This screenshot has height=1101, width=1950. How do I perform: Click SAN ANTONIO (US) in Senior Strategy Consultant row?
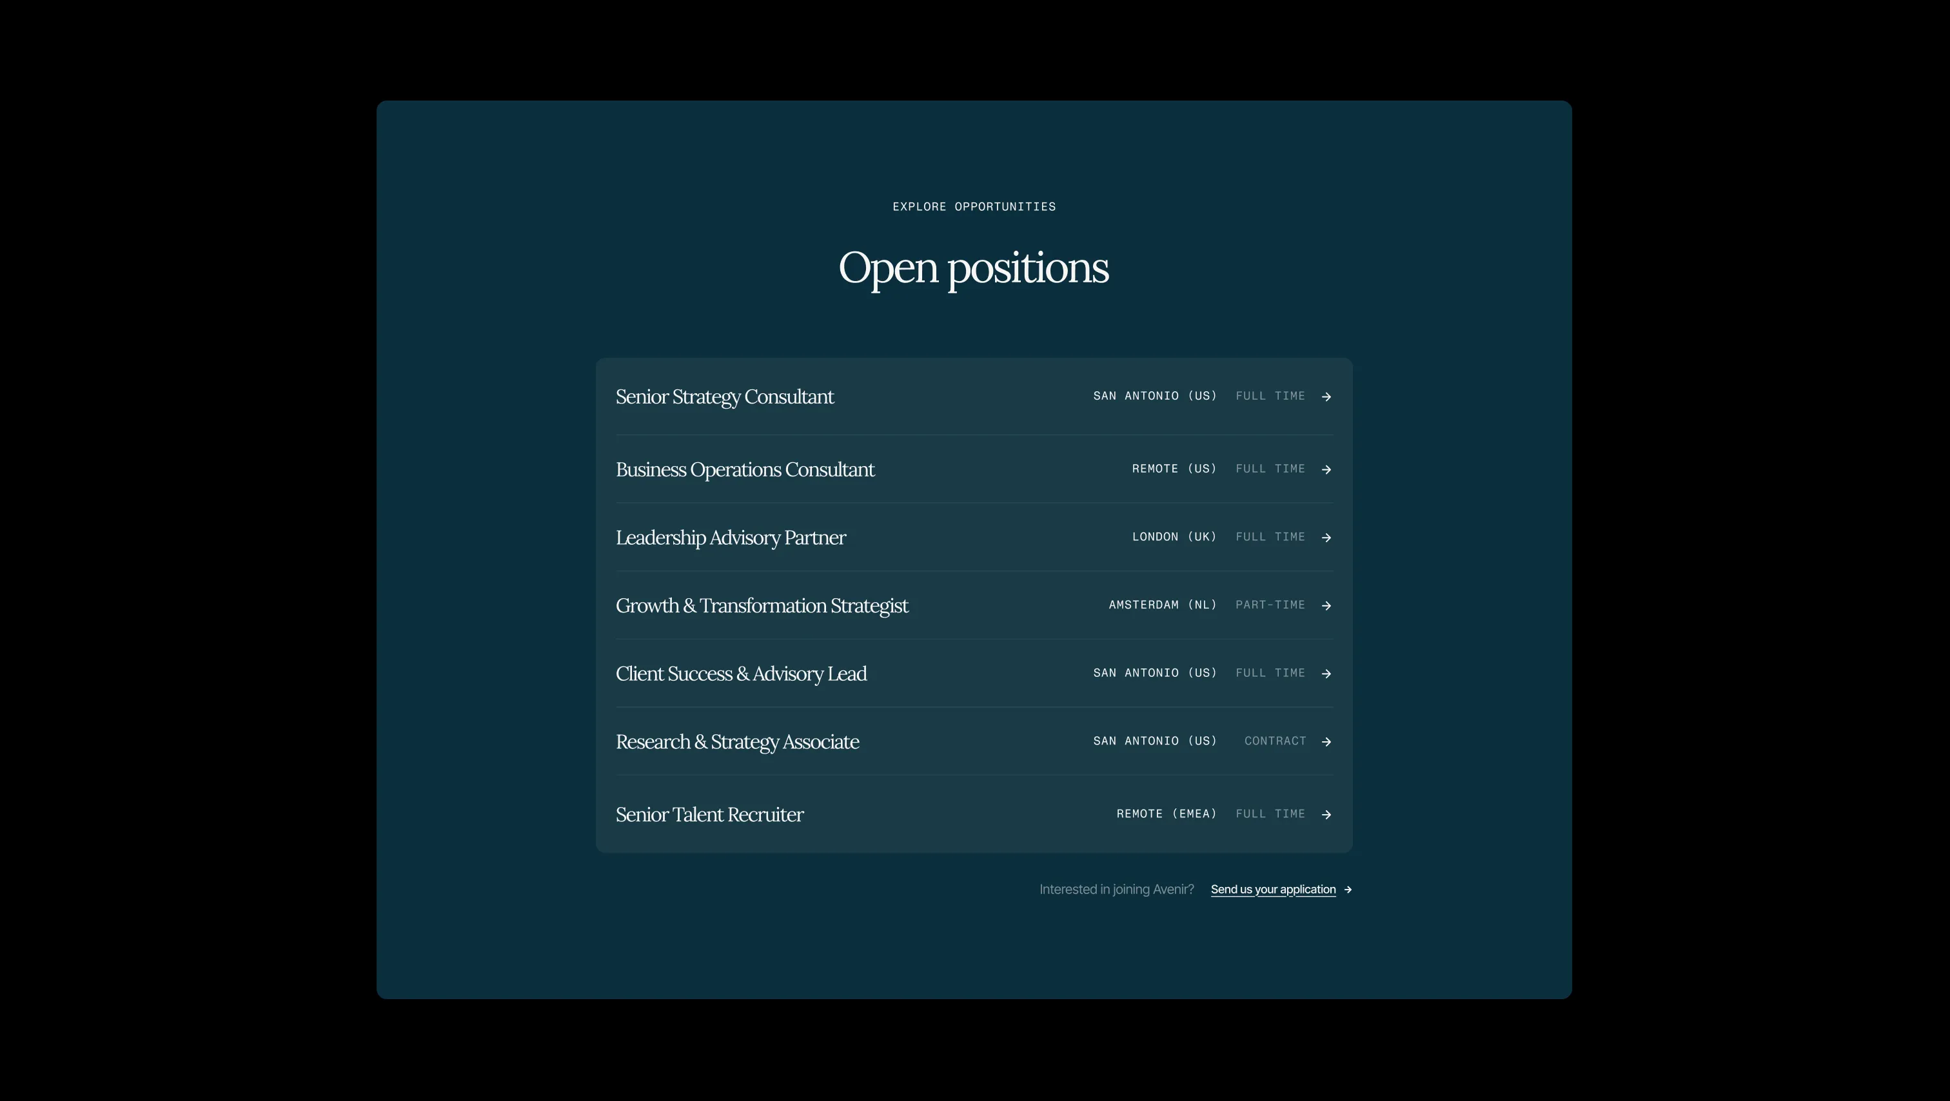[x=1155, y=396]
